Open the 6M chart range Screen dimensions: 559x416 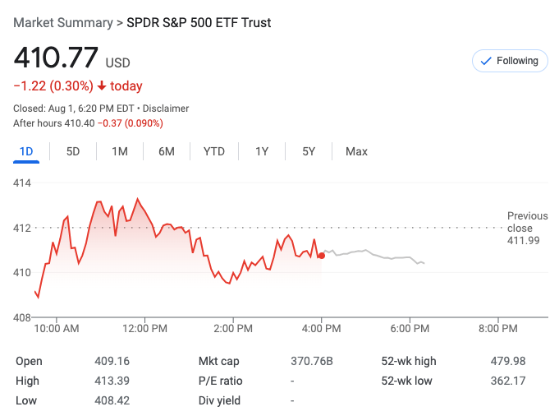(167, 151)
